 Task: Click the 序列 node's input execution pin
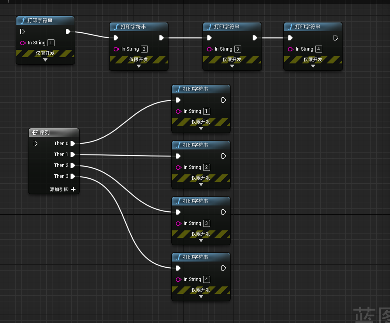pyautogui.click(x=35, y=144)
